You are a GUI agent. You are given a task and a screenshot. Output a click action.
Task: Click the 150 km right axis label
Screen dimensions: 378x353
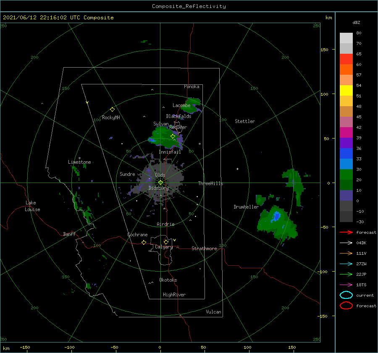tap(324, 50)
